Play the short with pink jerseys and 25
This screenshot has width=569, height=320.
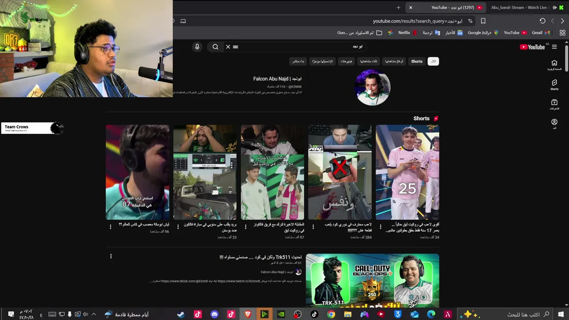[407, 172]
